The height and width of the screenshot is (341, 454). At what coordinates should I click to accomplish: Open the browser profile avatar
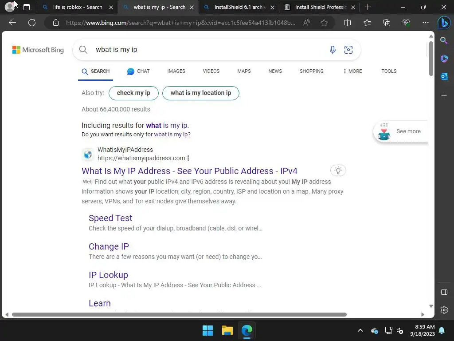pos(10,7)
